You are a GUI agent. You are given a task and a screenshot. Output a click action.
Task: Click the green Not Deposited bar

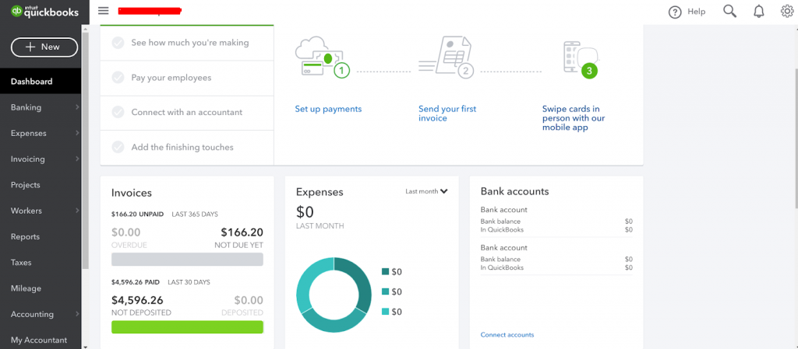(x=187, y=326)
